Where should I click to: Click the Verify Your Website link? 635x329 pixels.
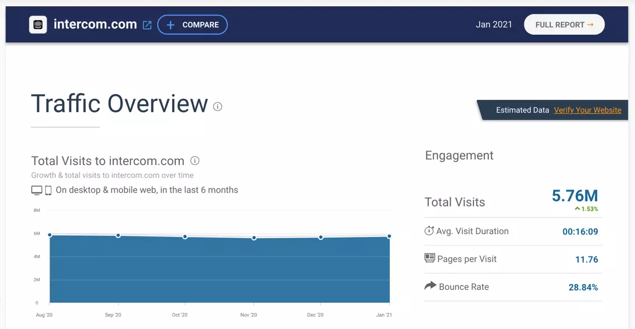587,110
